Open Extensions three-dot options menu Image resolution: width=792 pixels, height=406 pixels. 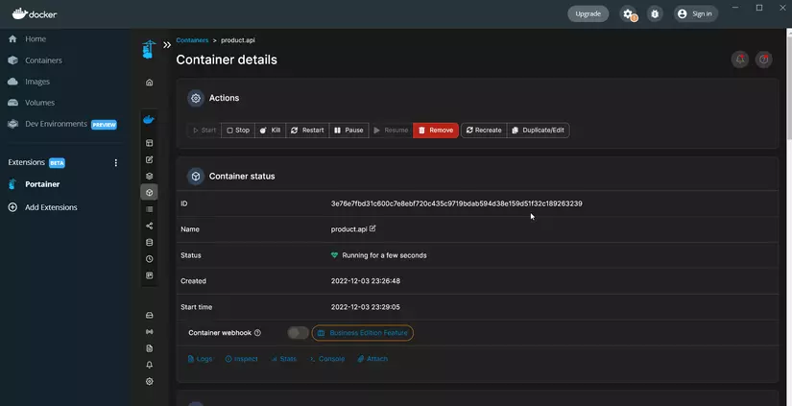[x=115, y=162]
